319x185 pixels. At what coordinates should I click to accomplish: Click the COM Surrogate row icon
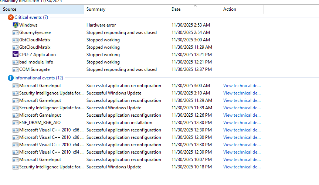[16, 69]
